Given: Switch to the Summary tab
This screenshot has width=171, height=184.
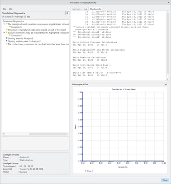Looking at the screenshot, I should (76, 9).
